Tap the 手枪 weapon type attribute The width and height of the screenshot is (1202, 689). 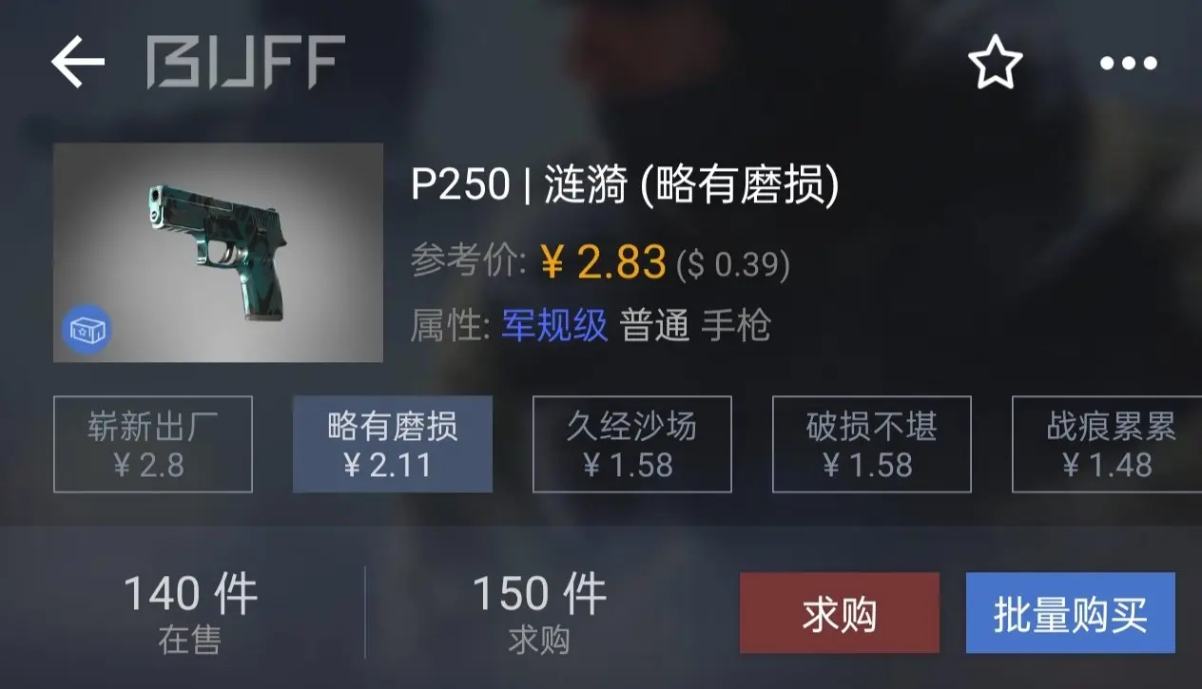[x=736, y=326]
